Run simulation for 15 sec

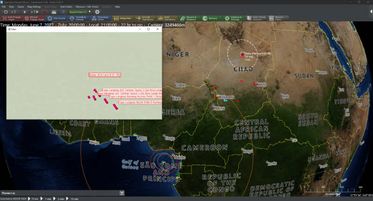tap(33, 199)
